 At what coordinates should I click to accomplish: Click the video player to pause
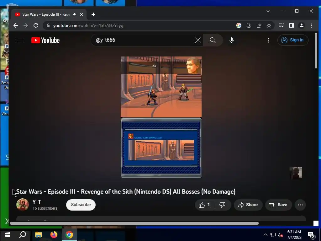[161, 117]
